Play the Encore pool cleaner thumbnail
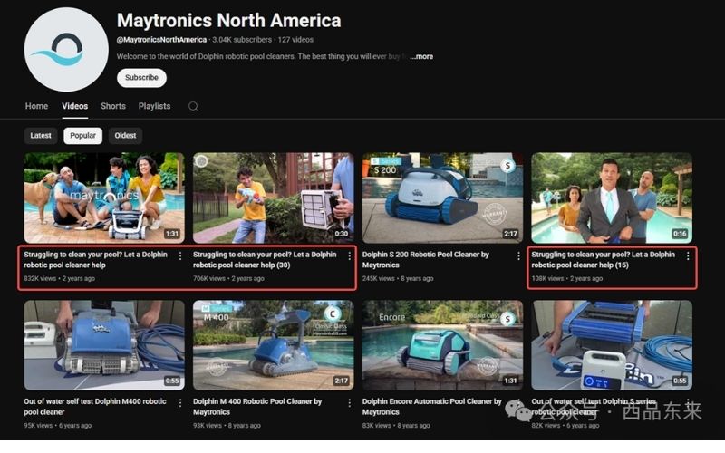This screenshot has width=725, height=453. [x=442, y=345]
